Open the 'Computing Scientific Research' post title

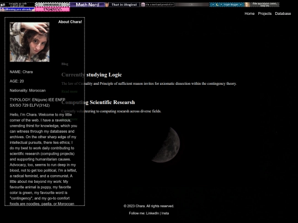[98, 102]
